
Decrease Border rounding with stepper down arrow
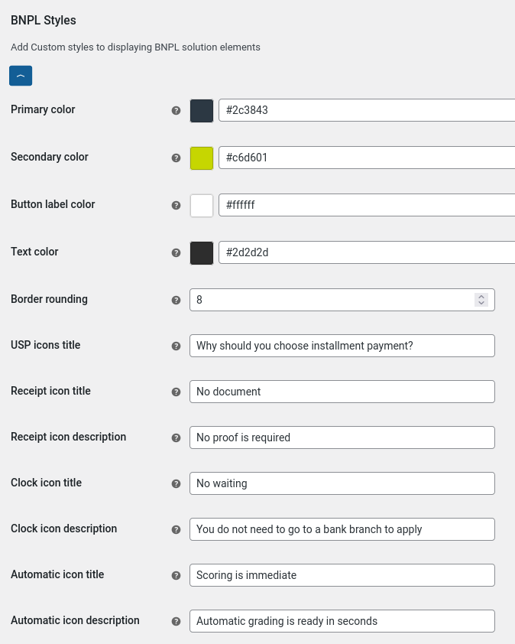481,304
